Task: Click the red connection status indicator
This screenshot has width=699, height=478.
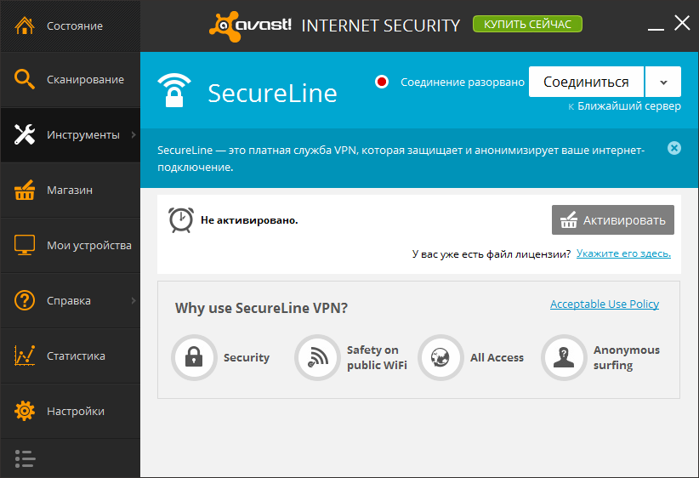Action: [382, 83]
